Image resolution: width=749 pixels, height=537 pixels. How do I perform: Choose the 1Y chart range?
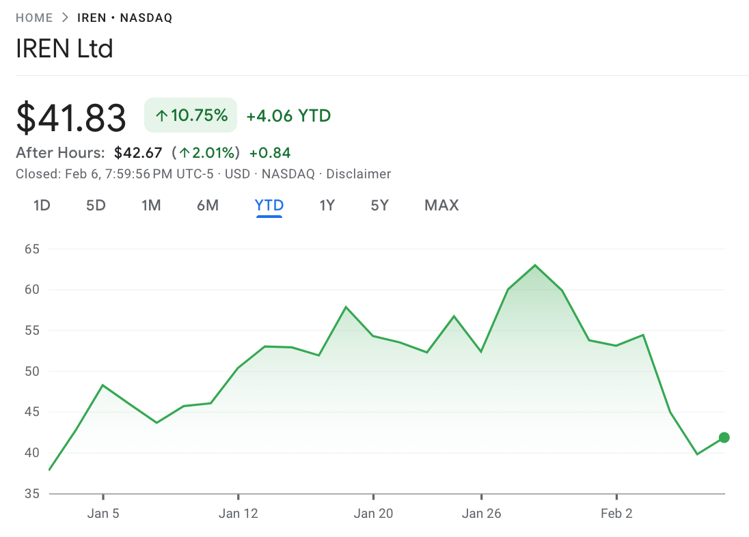click(327, 206)
